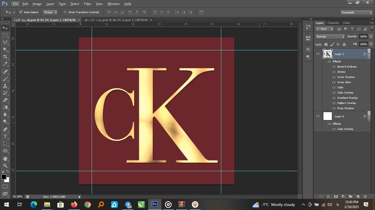
Task: Add a layer mask icon
Action: coord(336,197)
